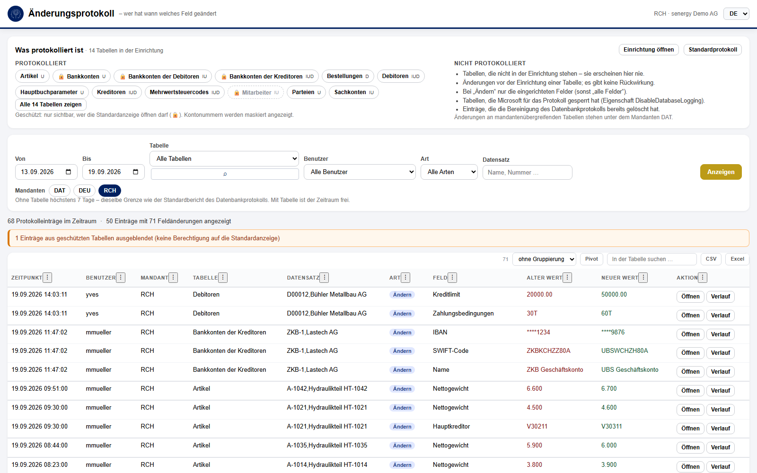Expand Alle 14 Tabellen zeigen
757x473 pixels.
[x=51, y=105]
